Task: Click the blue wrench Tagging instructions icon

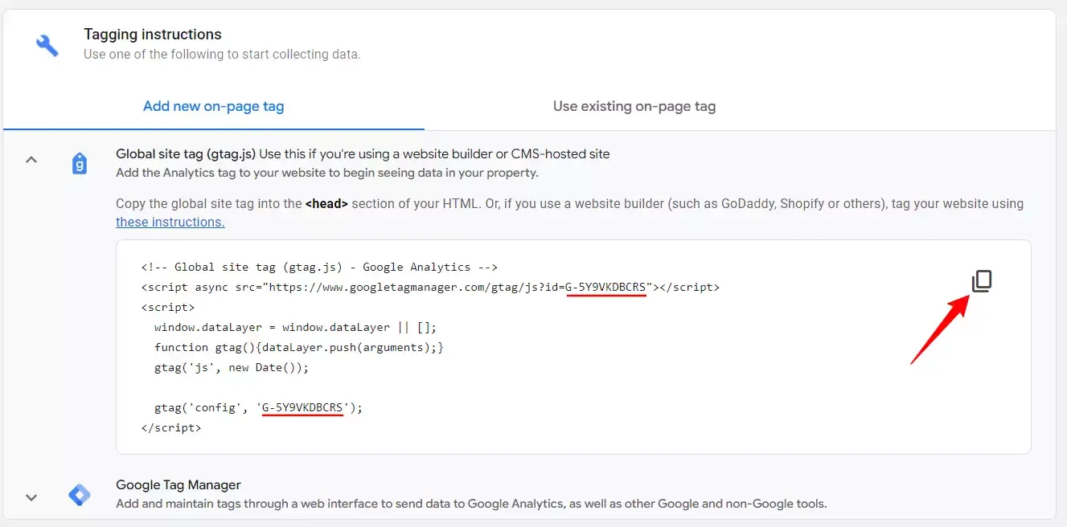Action: [47, 45]
